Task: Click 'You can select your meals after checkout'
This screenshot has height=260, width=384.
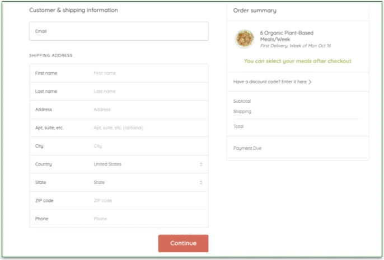Action: click(x=298, y=61)
